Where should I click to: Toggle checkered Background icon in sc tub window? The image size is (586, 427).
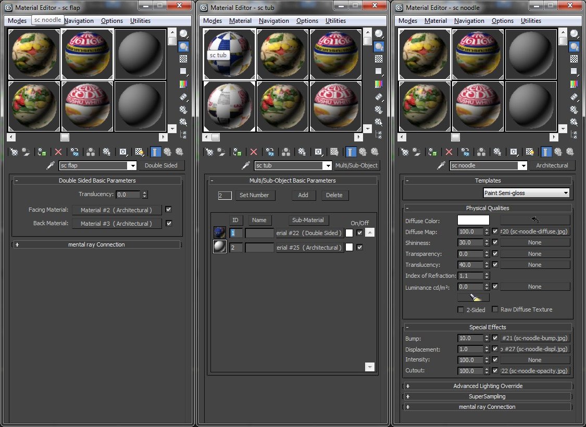379,59
